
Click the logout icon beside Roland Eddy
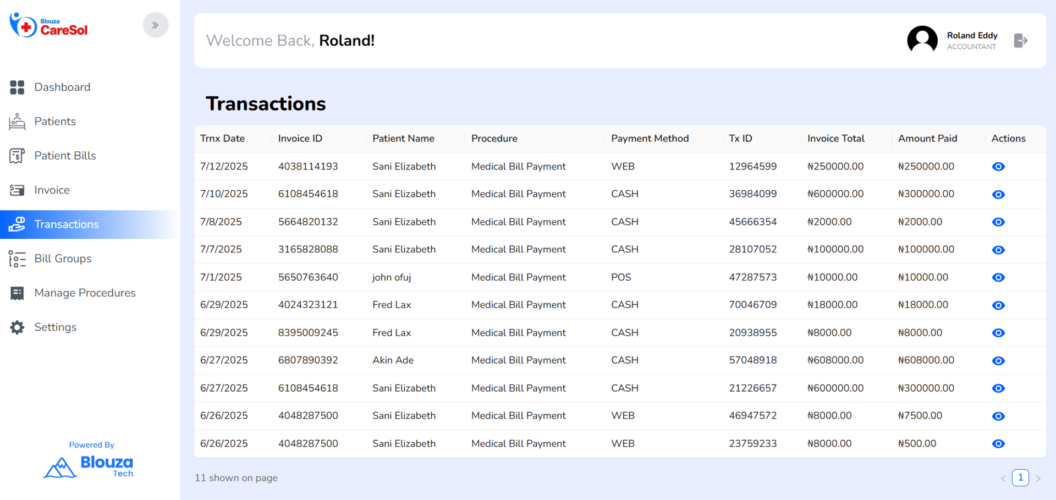point(1020,41)
